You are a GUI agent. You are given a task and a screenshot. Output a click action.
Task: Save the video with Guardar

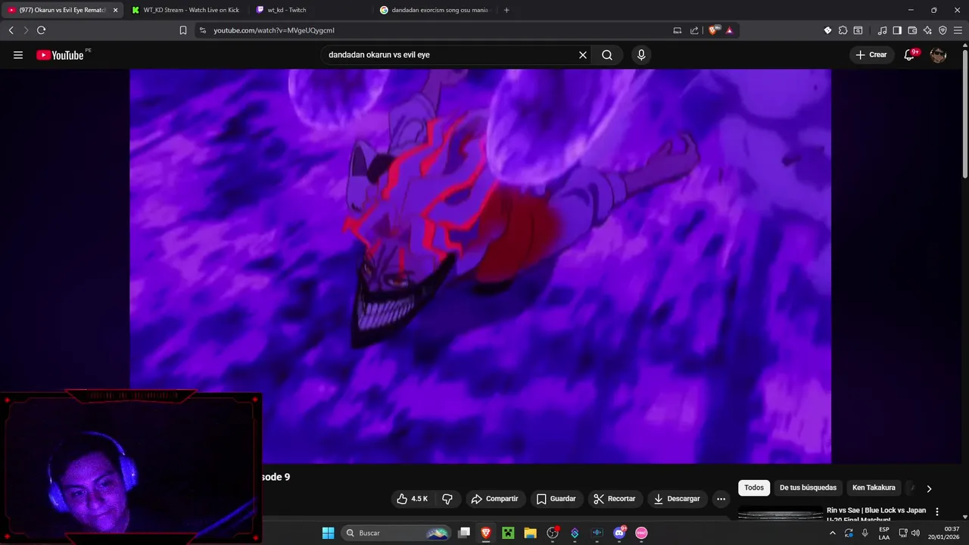coord(556,499)
